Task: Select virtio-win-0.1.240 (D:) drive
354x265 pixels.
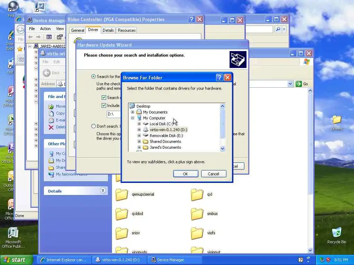Action: click(x=168, y=130)
